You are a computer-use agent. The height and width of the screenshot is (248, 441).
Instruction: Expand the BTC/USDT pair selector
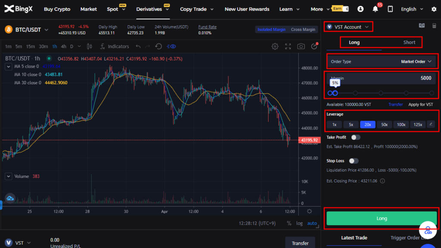click(x=47, y=30)
